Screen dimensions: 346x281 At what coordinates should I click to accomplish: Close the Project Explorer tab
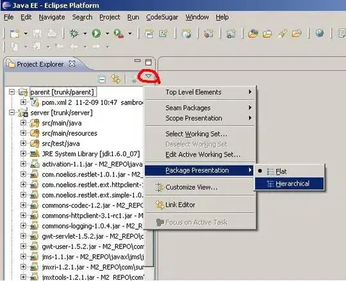[x=72, y=64]
